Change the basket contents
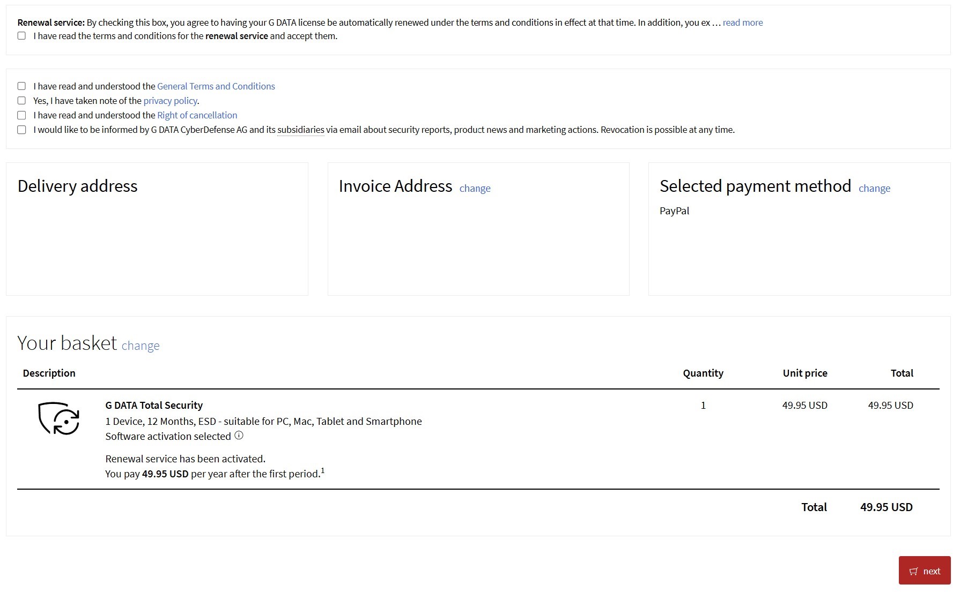960x592 pixels. click(x=141, y=346)
